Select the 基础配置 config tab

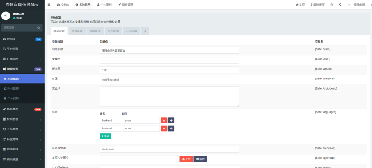pyautogui.click(x=59, y=31)
